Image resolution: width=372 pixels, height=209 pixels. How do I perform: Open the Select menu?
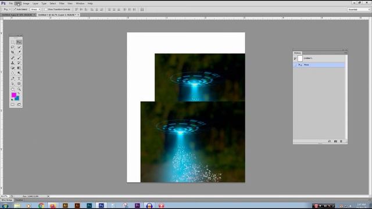point(53,3)
